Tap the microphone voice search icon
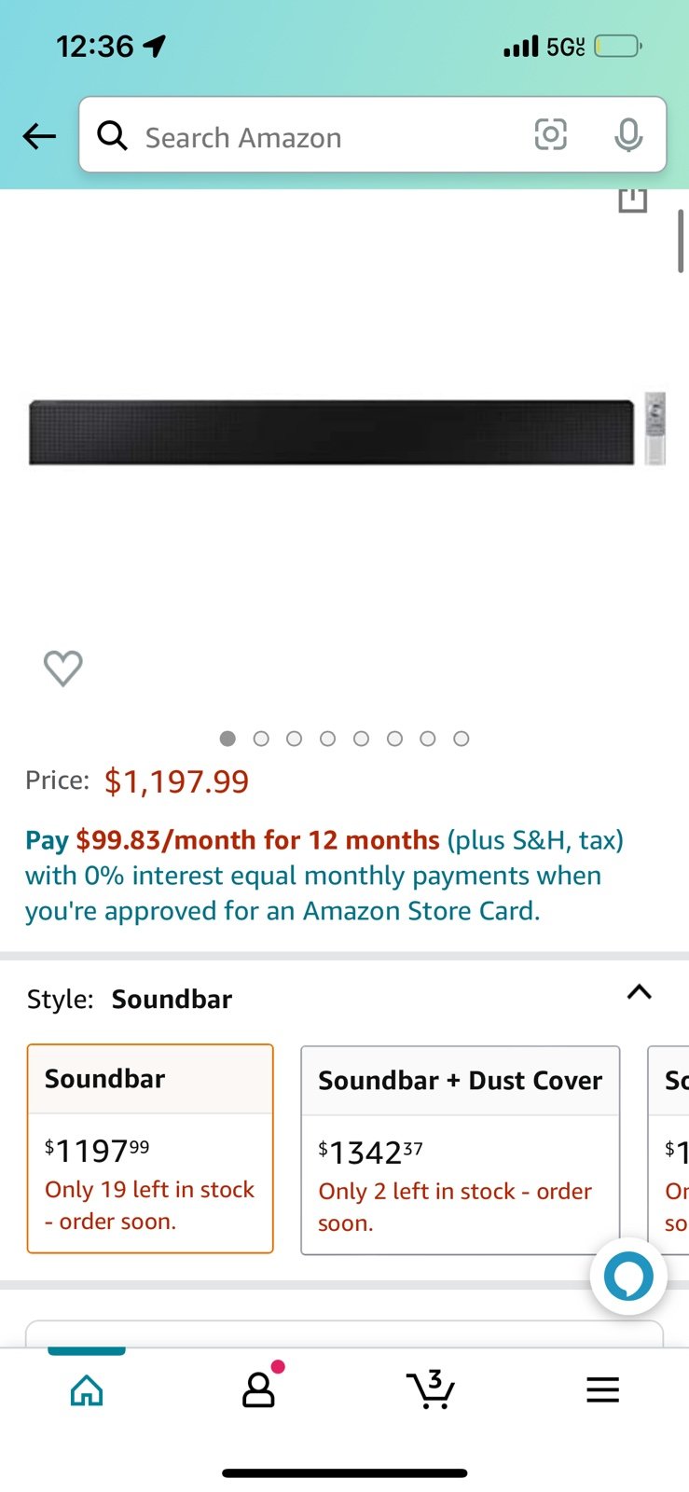 pos(628,135)
